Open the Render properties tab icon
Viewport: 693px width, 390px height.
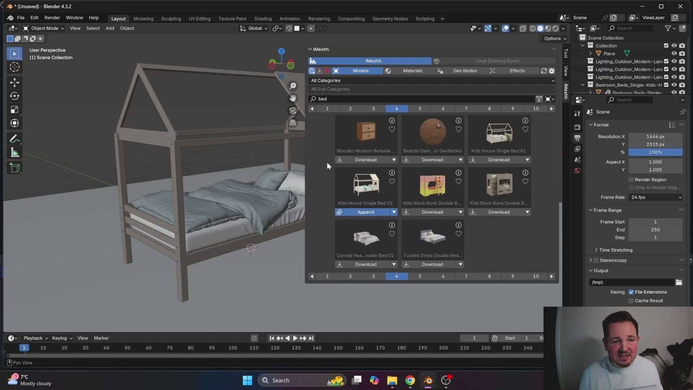(577, 127)
